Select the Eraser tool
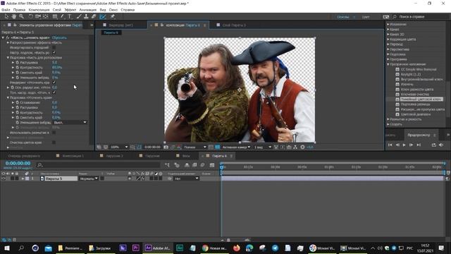This screenshot has width=451, height=254. [94, 17]
